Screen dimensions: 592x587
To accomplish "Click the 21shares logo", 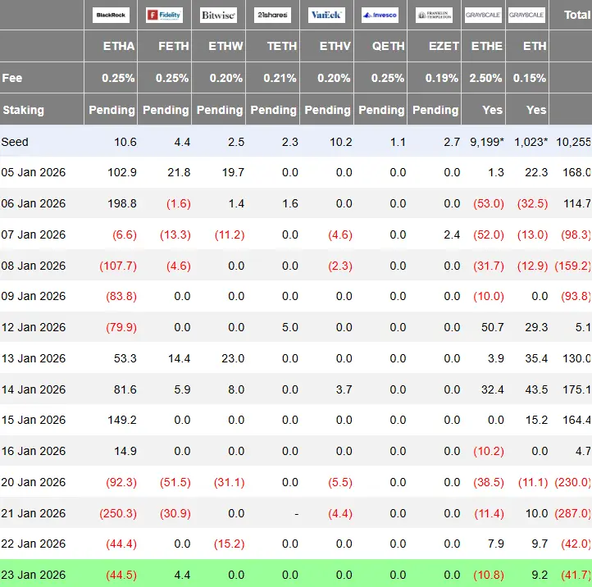I will click(273, 16).
